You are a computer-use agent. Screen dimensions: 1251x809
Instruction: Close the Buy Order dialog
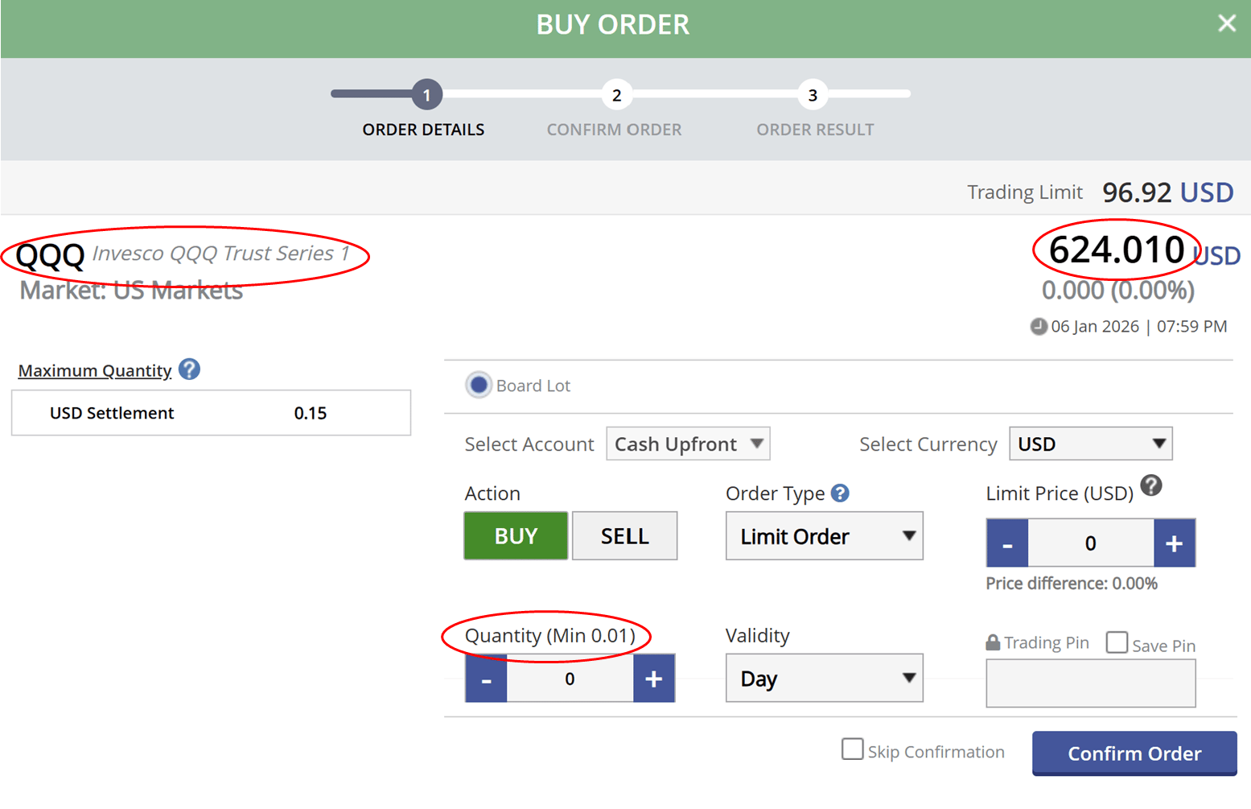click(x=1226, y=23)
